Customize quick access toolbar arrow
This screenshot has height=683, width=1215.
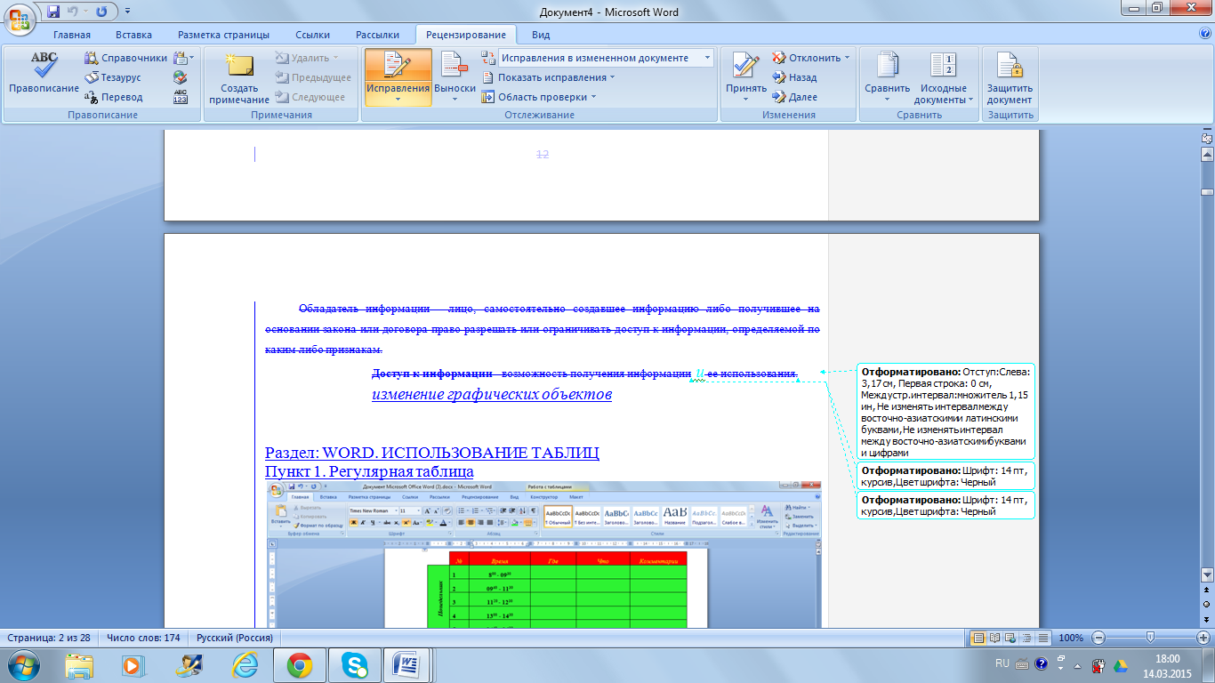click(x=126, y=12)
